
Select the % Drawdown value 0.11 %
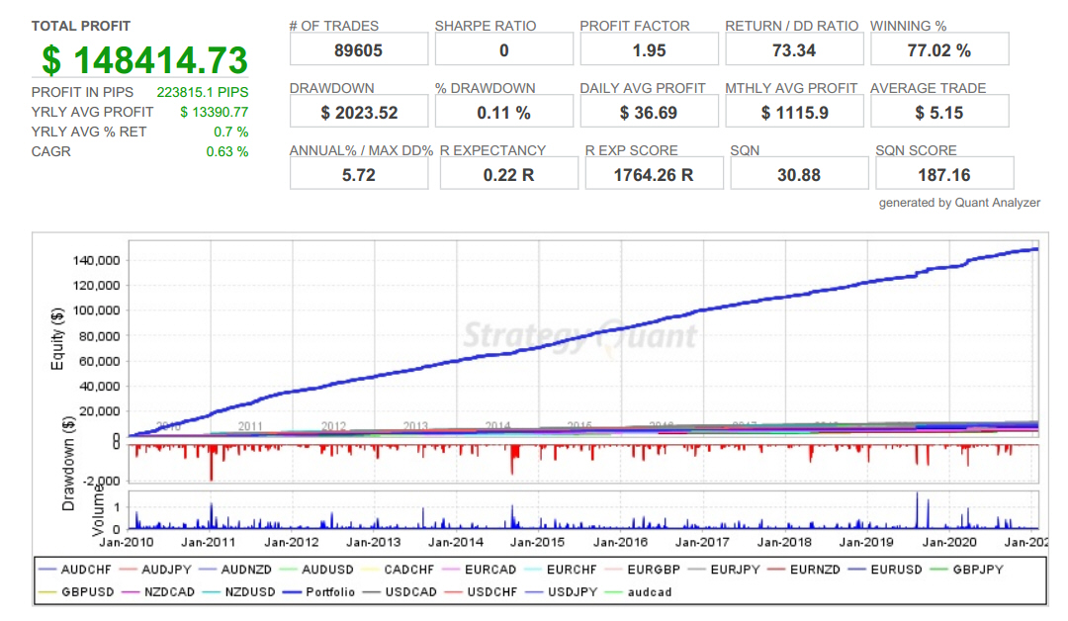504,113
